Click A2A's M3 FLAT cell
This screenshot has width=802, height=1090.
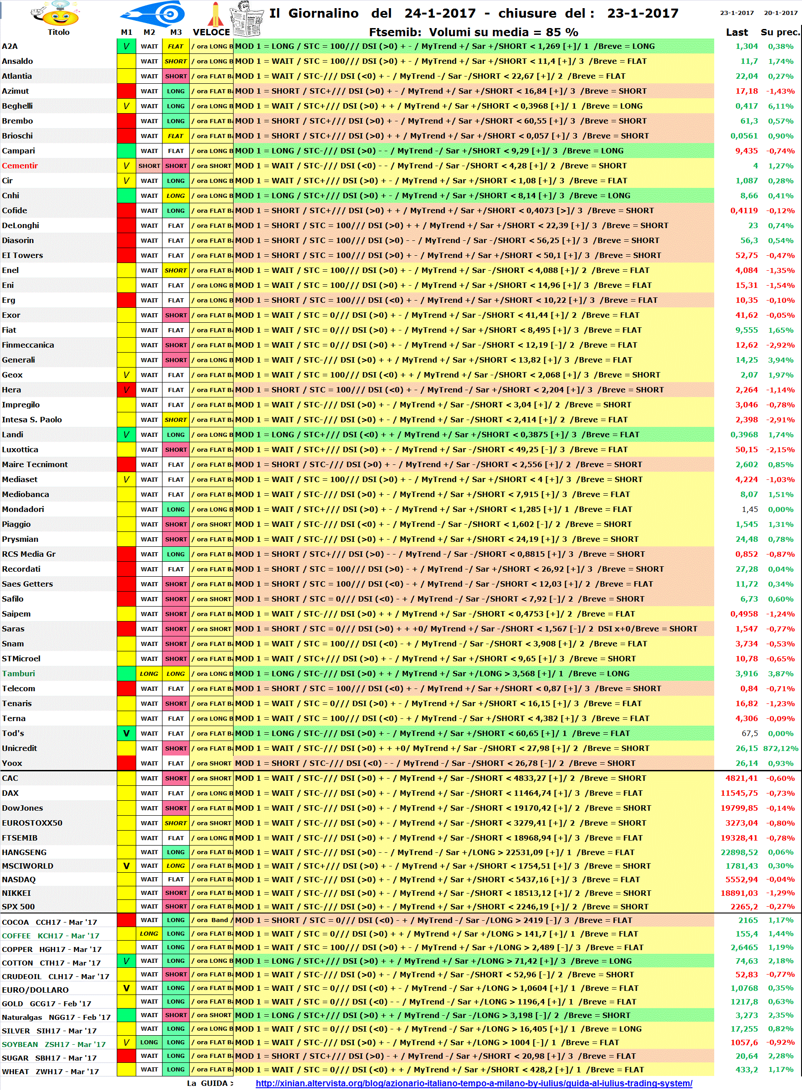[x=176, y=47]
